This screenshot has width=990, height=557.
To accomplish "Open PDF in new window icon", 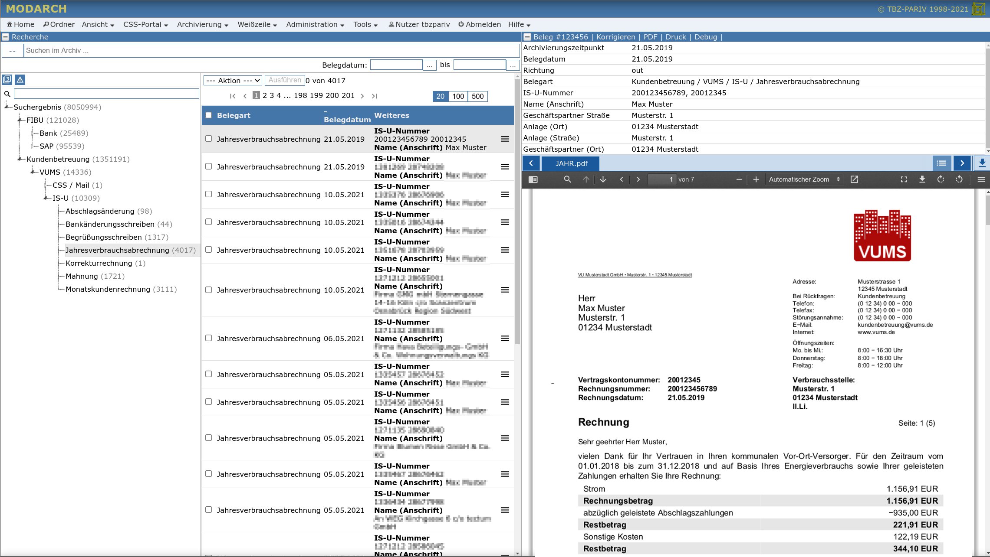I will coord(854,179).
